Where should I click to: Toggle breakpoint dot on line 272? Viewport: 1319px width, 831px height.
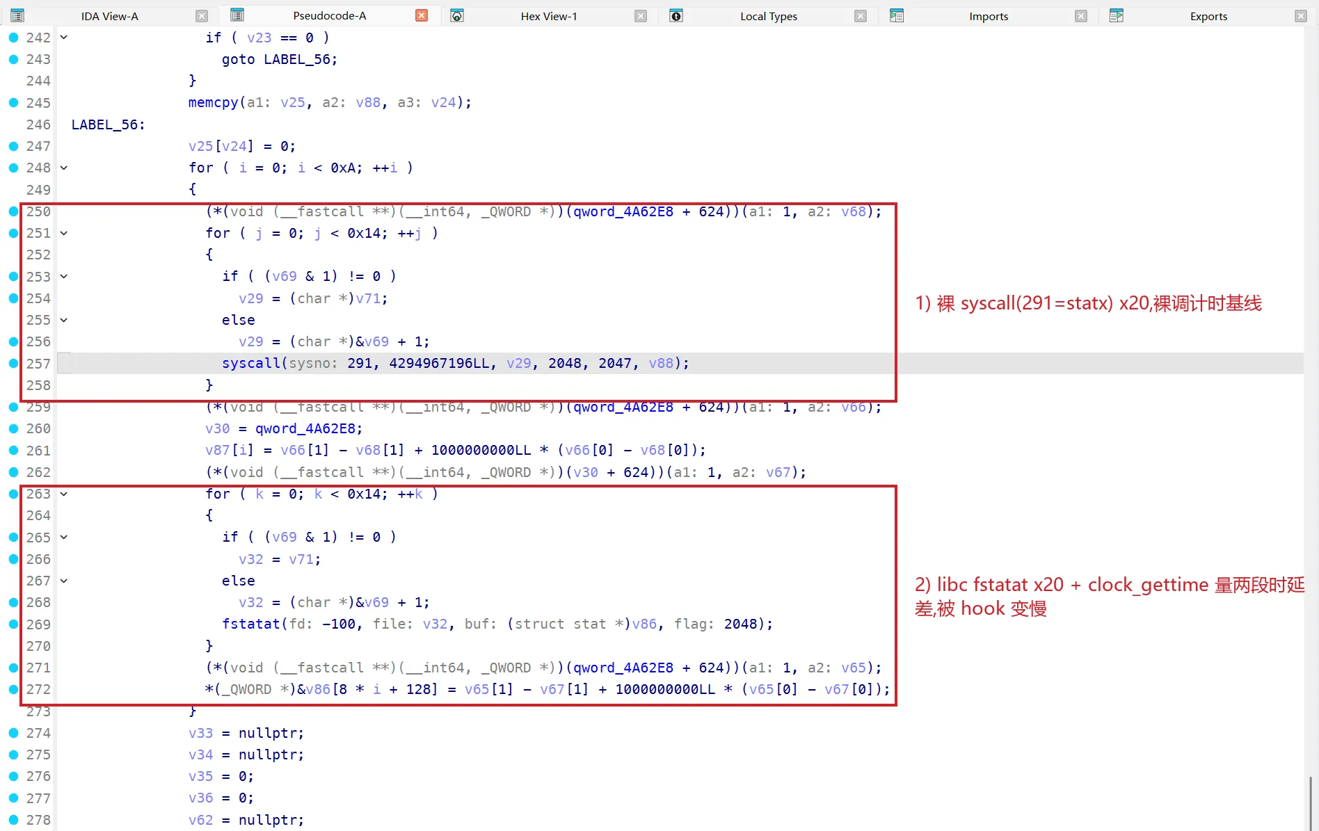(13, 689)
